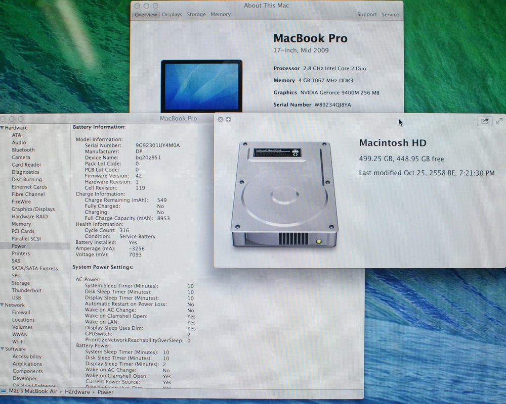Select PCI Cards in the sidebar
This screenshot has width=506, height=404.
tap(23, 231)
